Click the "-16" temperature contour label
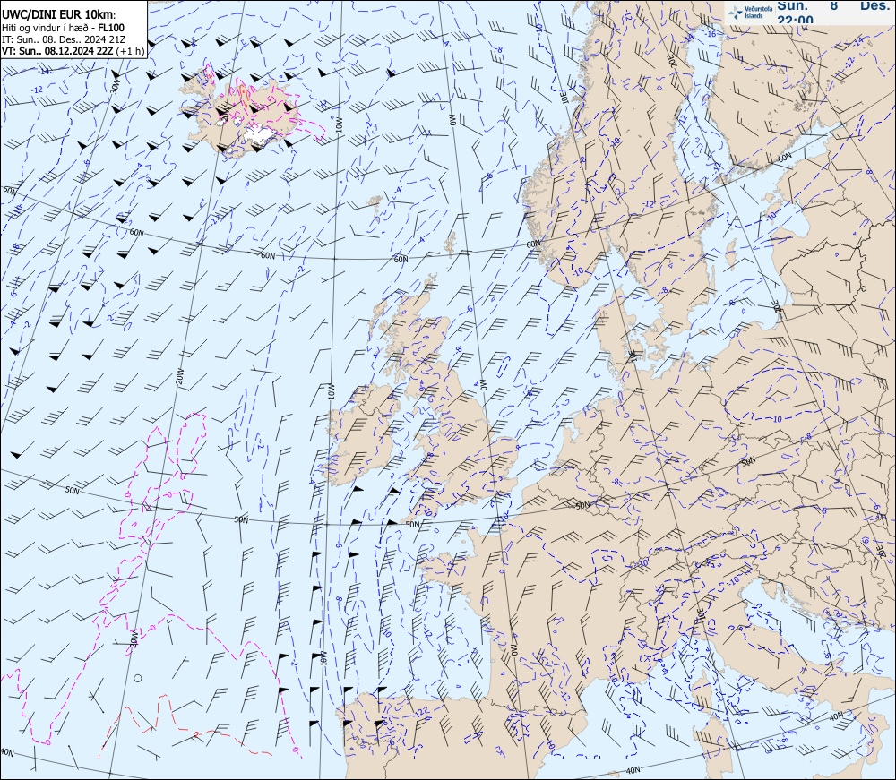This screenshot has width=896, height=780. (711, 34)
